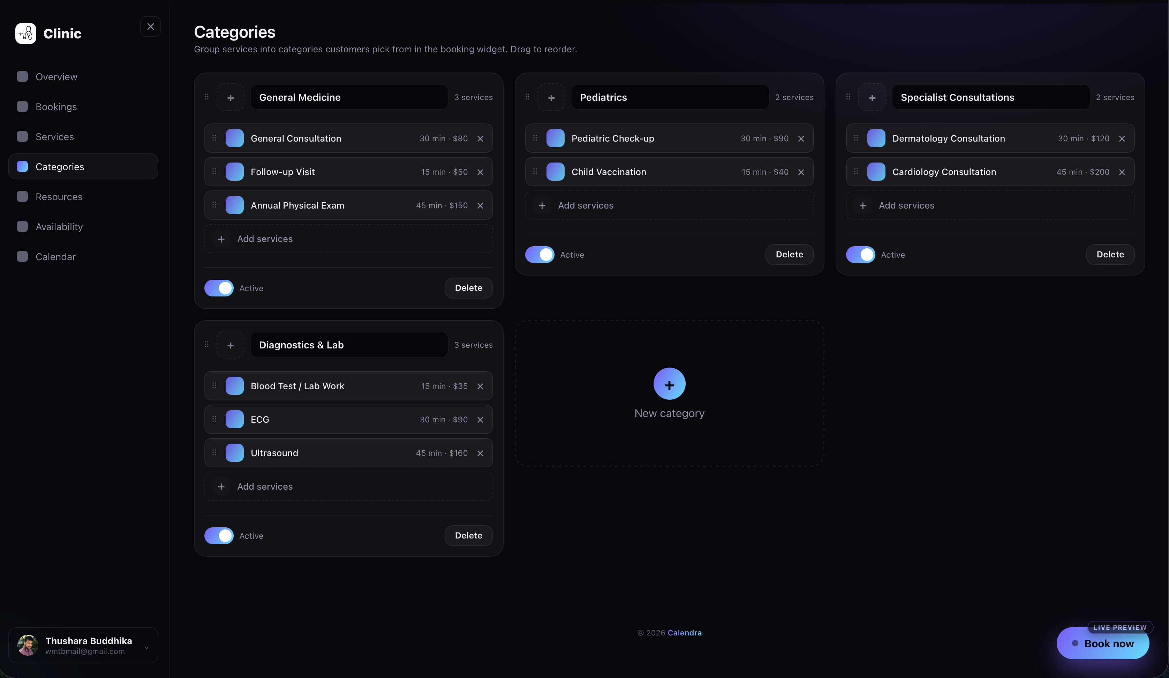Delete the Pediatrics category
This screenshot has height=678, width=1169.
789,254
